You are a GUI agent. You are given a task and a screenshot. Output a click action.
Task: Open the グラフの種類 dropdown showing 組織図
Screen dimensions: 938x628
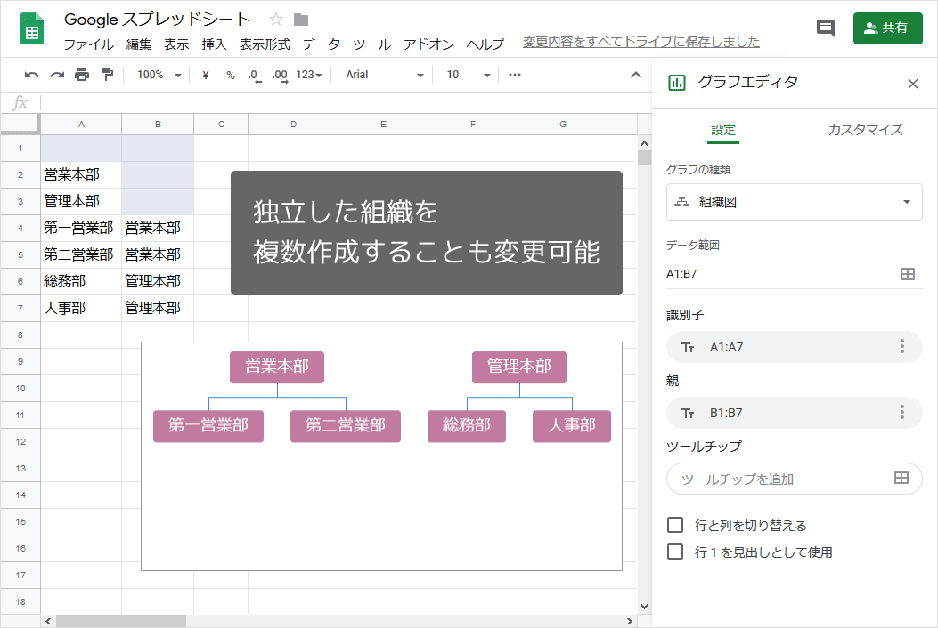[x=794, y=202]
